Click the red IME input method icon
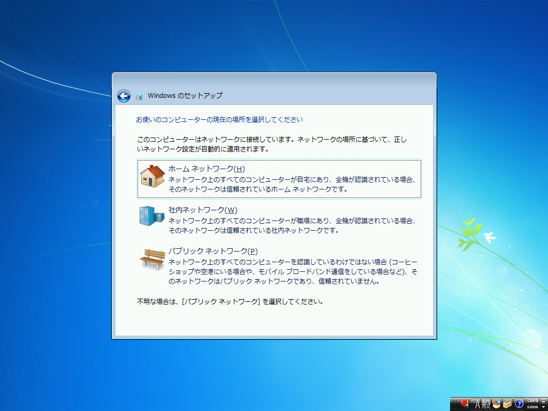Screen dimensions: 548x411 pyautogui.click(x=464, y=404)
